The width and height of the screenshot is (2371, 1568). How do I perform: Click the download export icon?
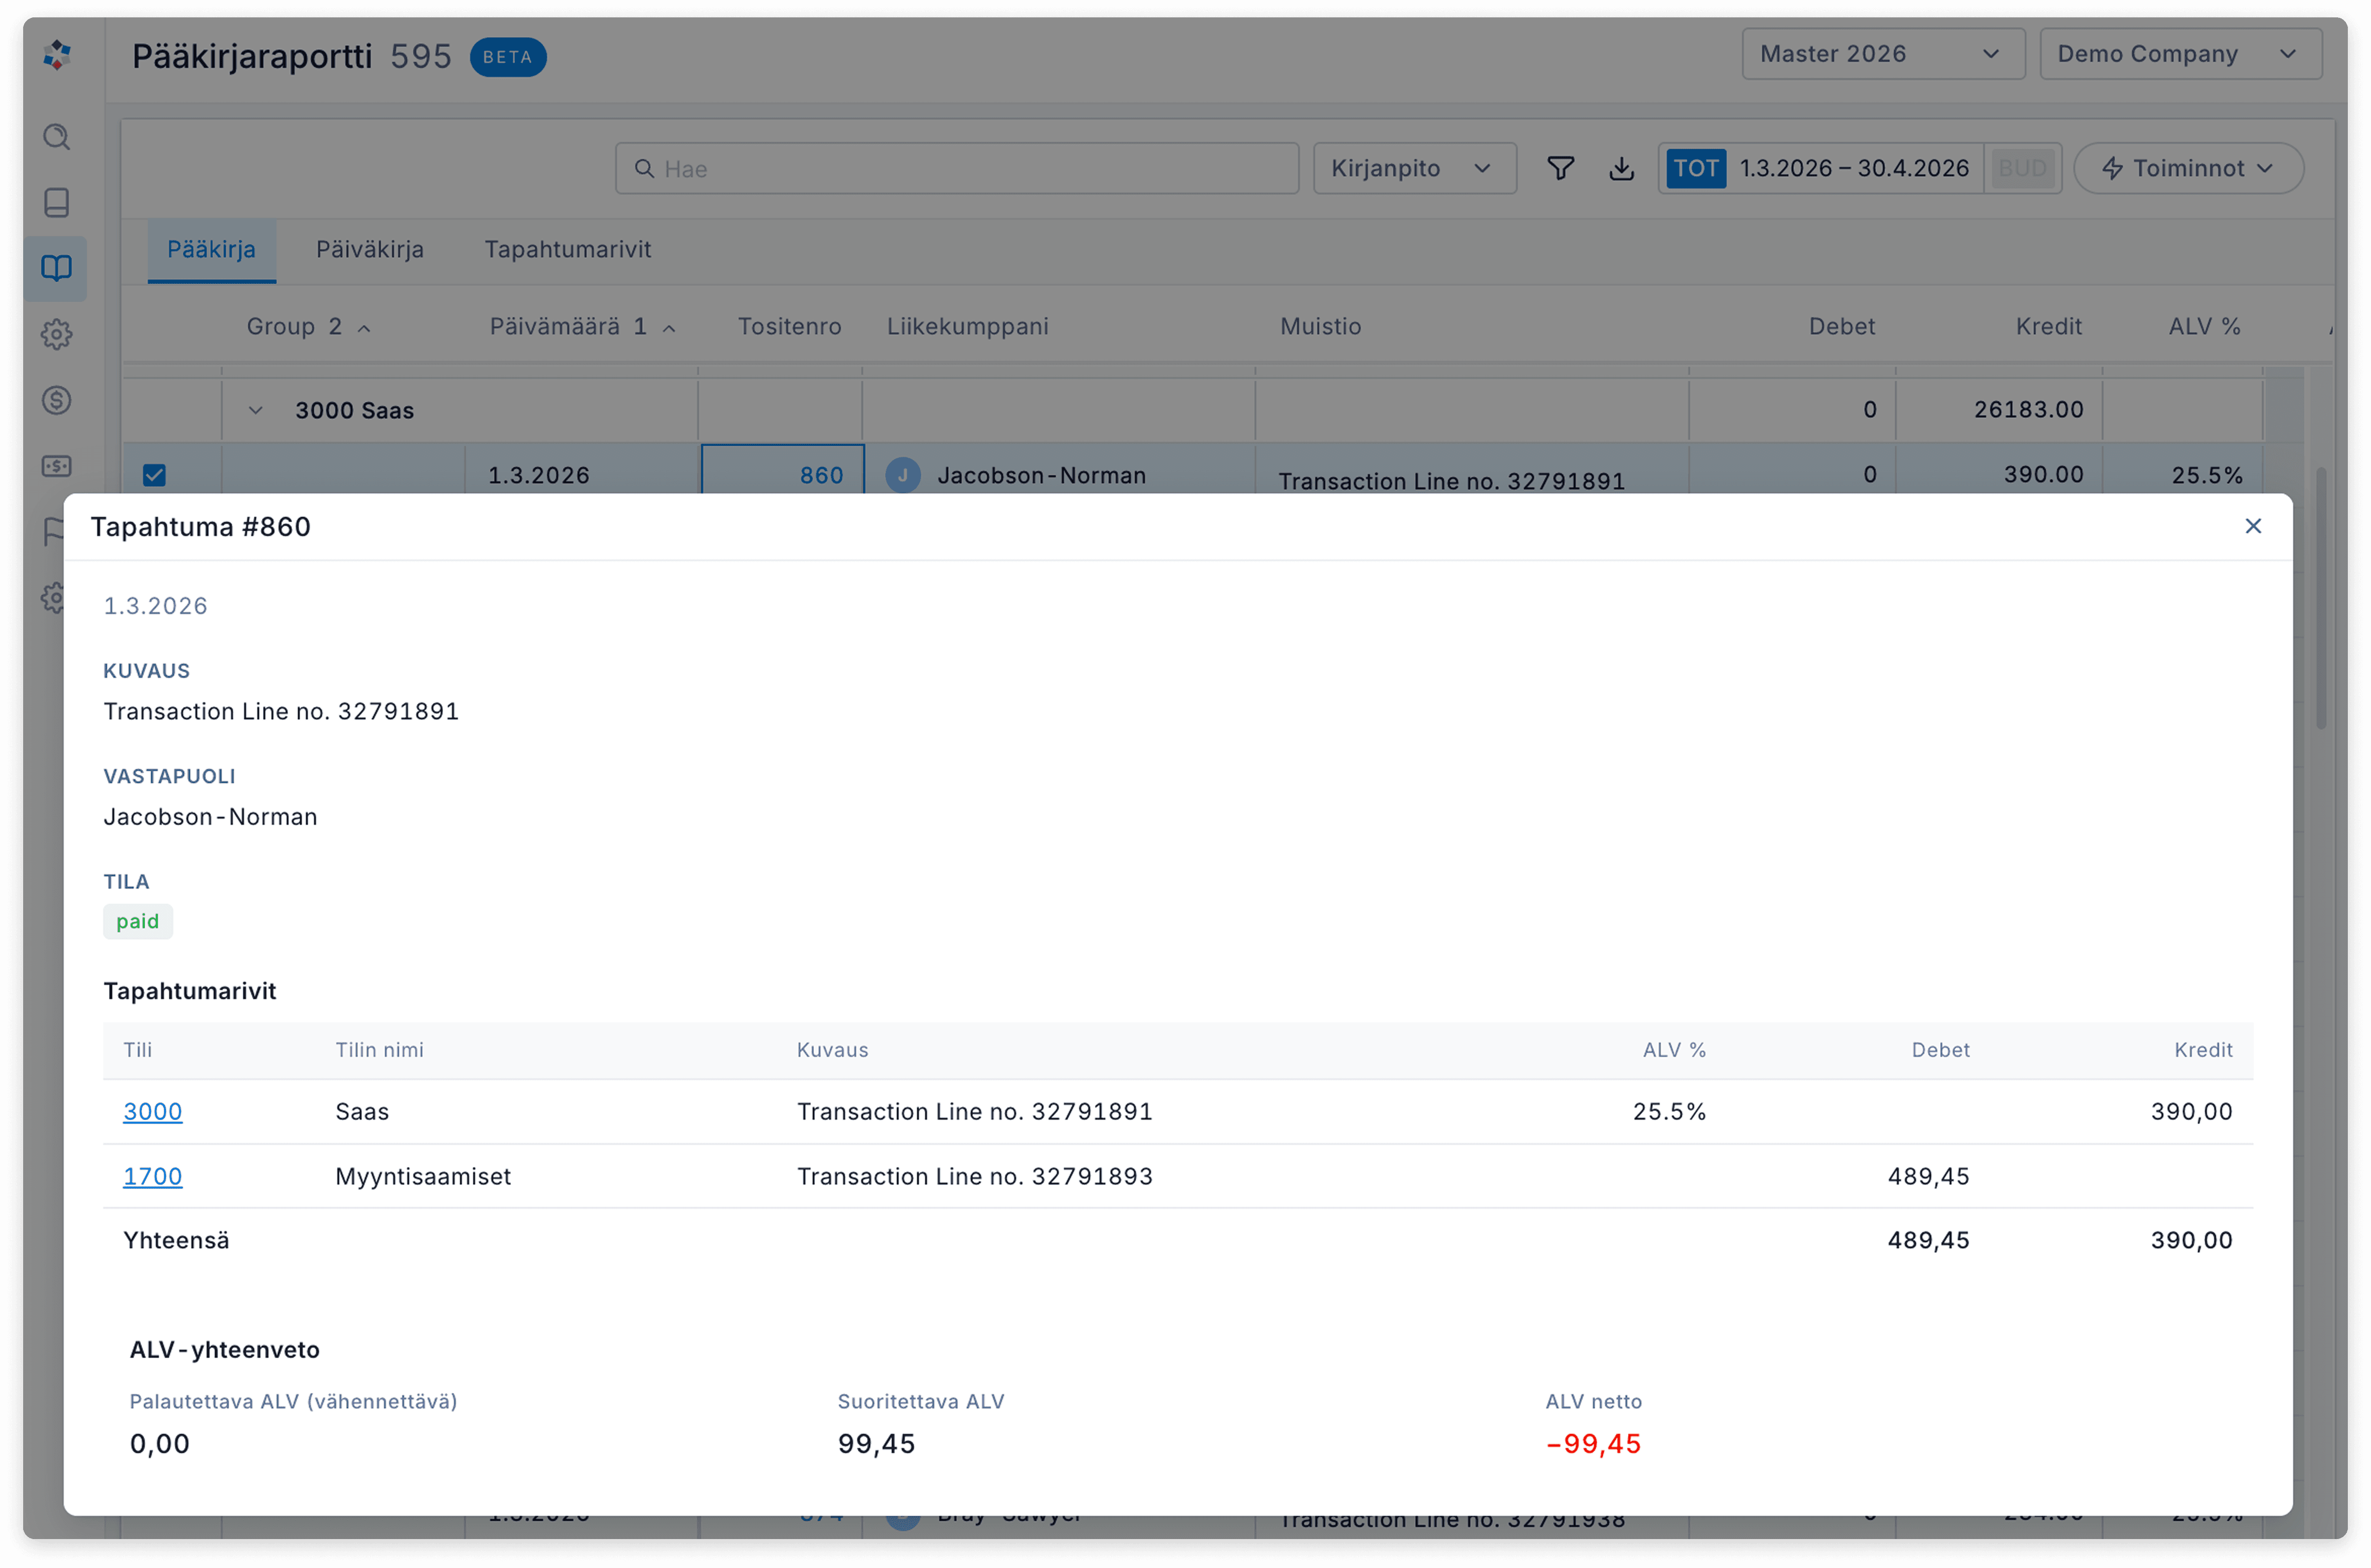(1621, 168)
